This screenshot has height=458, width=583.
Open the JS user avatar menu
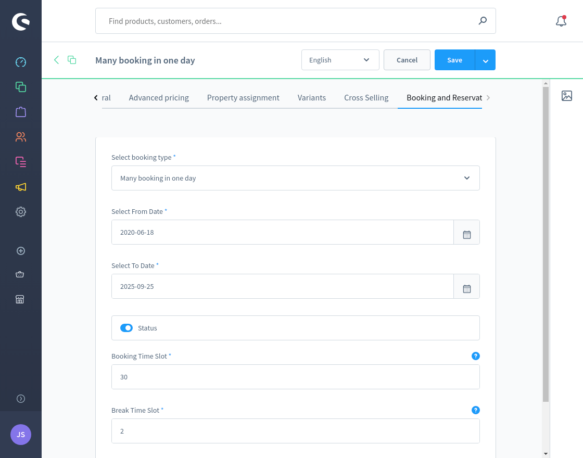pos(21,435)
